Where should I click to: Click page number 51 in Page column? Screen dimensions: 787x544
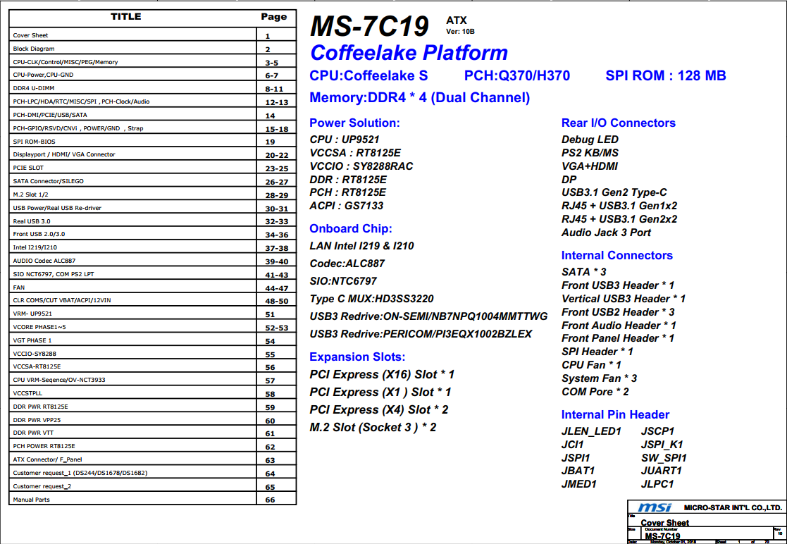[270, 314]
